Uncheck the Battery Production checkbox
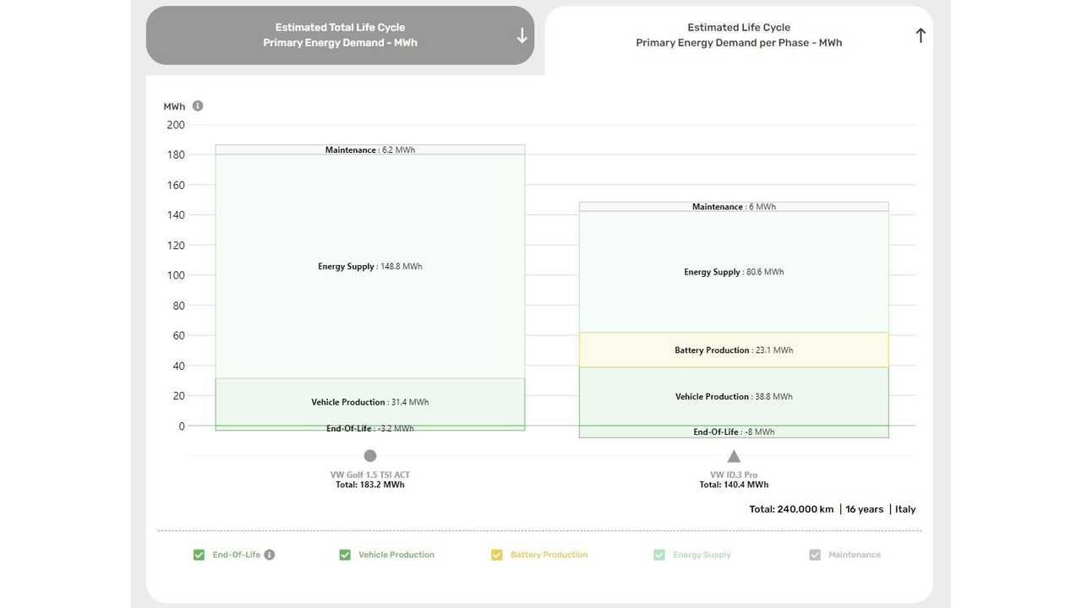The height and width of the screenshot is (608, 1082). click(497, 555)
